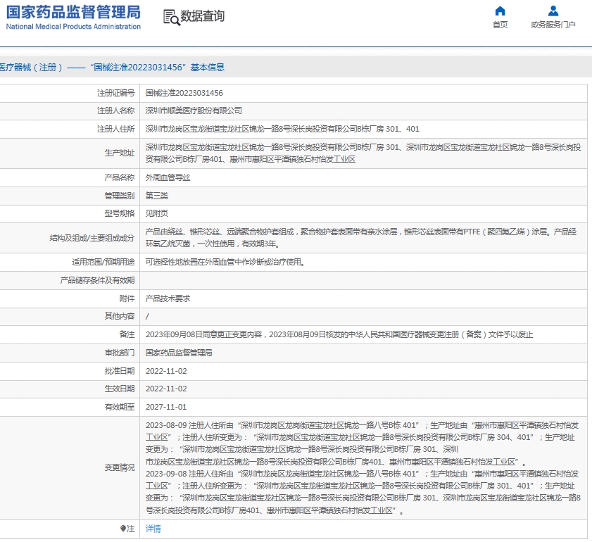Image resolution: width=592 pixels, height=542 pixels.
Task: Click the 产品储存条件及有效期 label
Action: click(97, 280)
